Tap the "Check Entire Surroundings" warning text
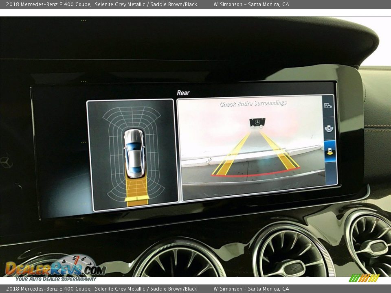The image size is (391, 293). [x=253, y=103]
